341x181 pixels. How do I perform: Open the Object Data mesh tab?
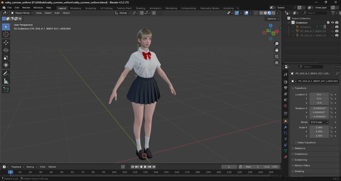click(285, 151)
